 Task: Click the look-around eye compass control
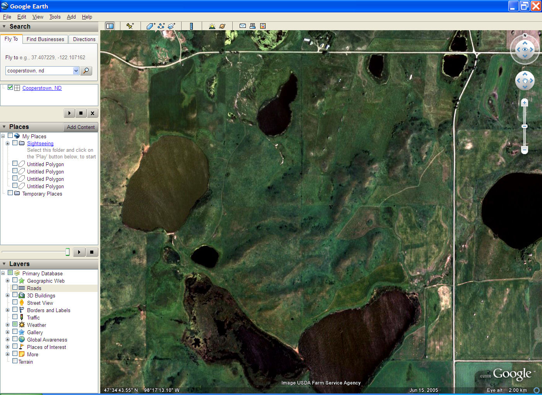pyautogui.click(x=525, y=50)
